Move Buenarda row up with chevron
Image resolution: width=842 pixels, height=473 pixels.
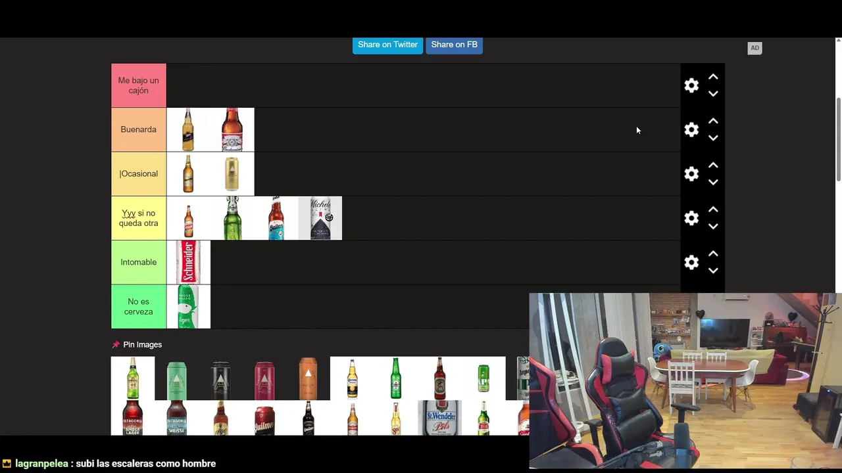coord(713,121)
